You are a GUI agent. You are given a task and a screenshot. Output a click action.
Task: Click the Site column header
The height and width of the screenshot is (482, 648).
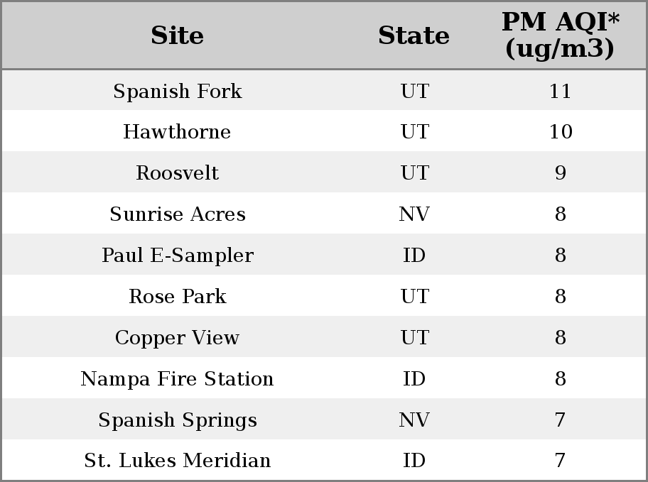pyautogui.click(x=178, y=35)
